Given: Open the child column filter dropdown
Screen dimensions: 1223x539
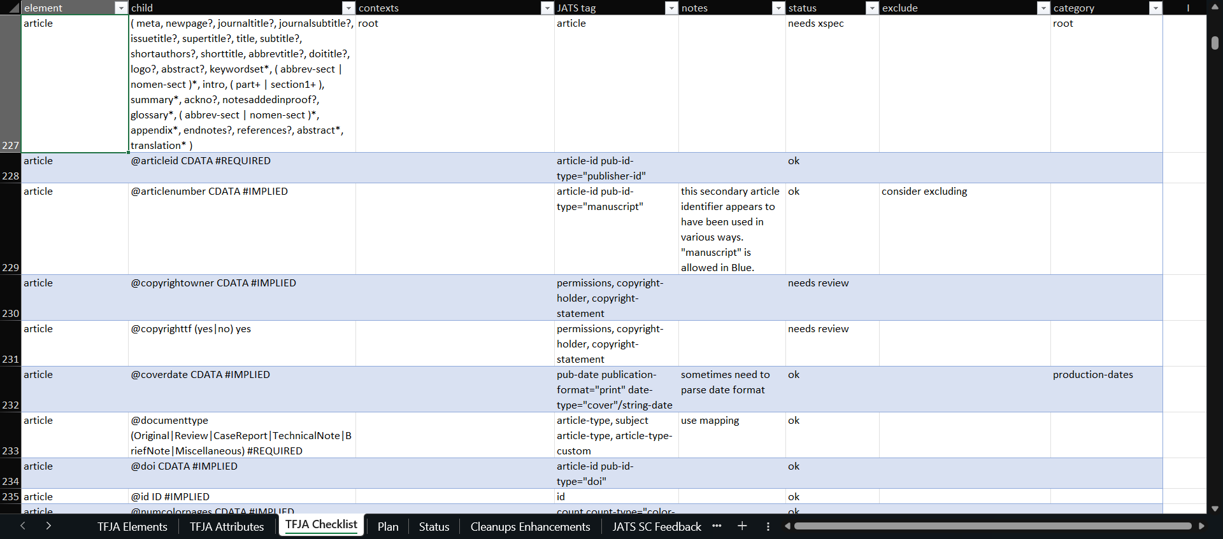Looking at the screenshot, I should click(x=348, y=8).
